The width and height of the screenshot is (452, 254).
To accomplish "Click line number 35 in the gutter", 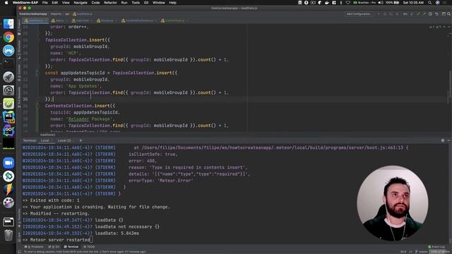I will click(25, 99).
